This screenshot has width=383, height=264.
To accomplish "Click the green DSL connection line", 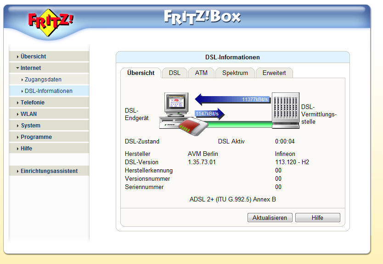I will [240, 125].
